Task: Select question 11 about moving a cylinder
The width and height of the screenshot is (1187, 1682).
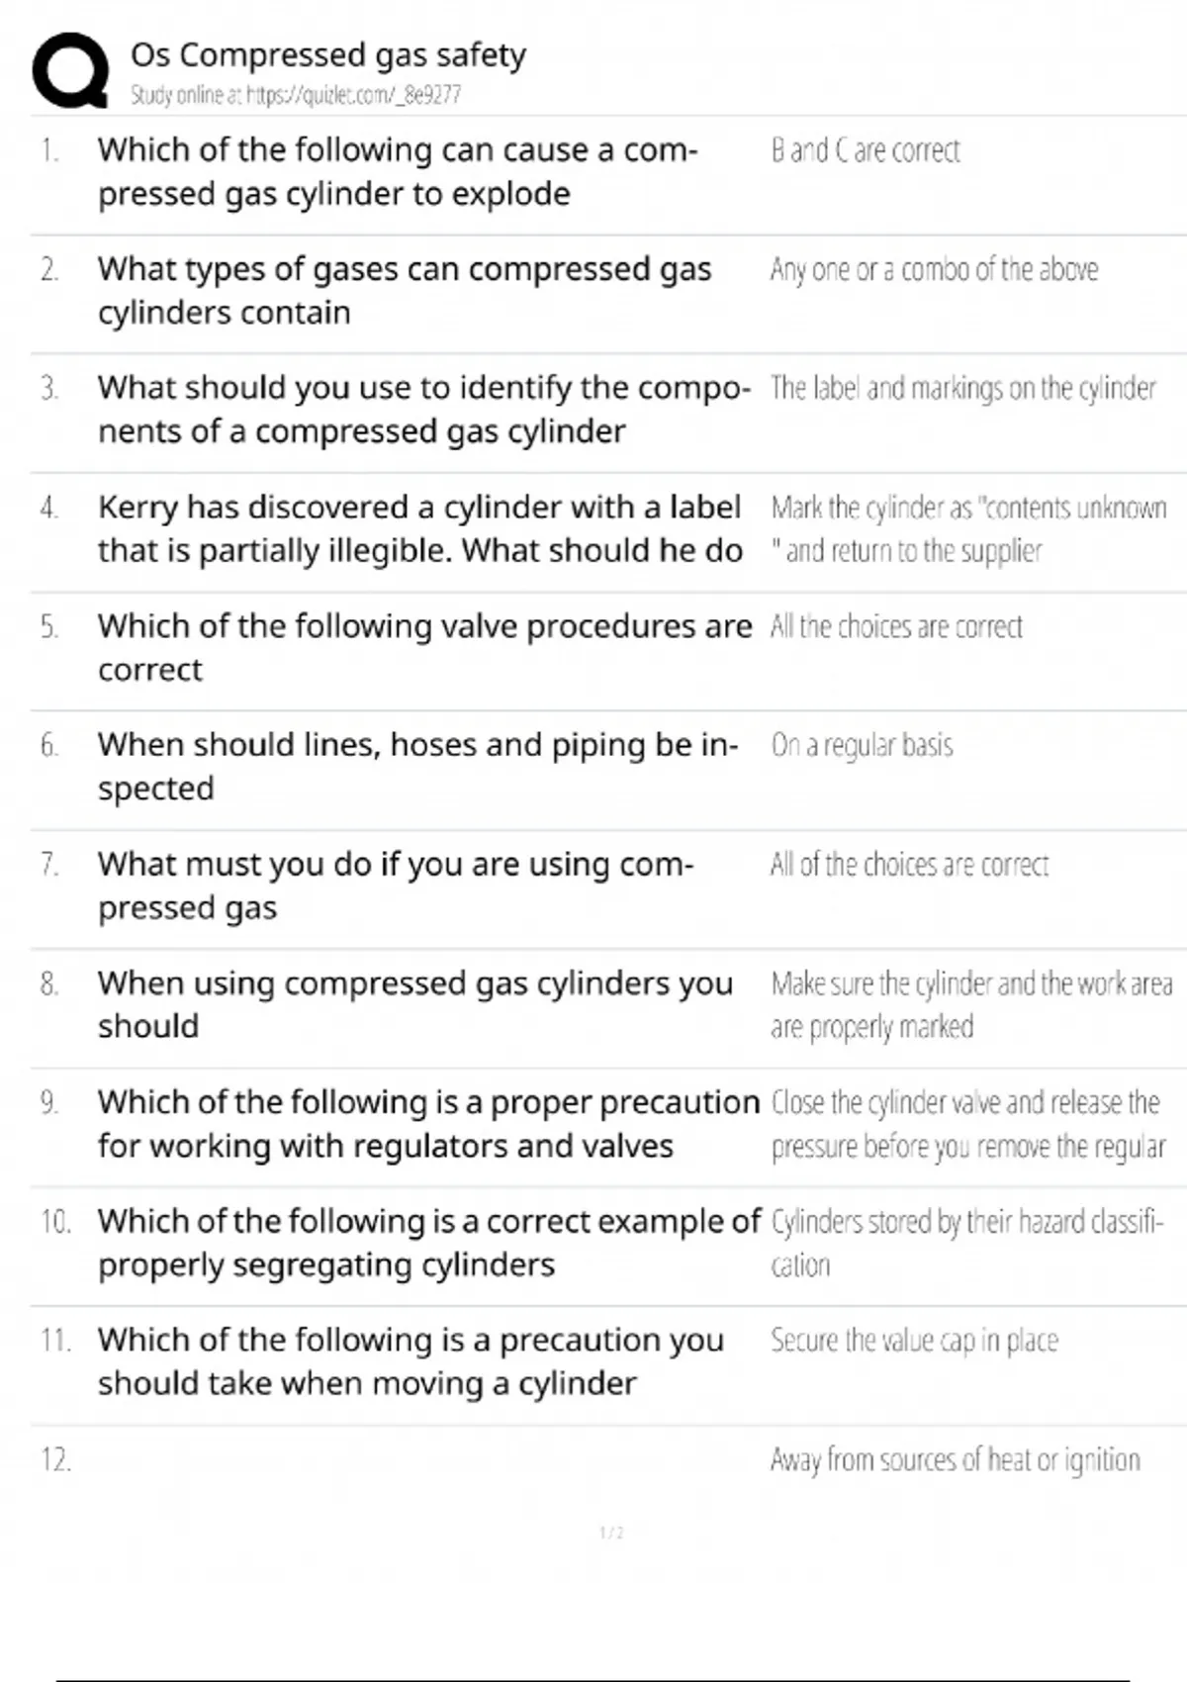Action: click(x=411, y=1360)
